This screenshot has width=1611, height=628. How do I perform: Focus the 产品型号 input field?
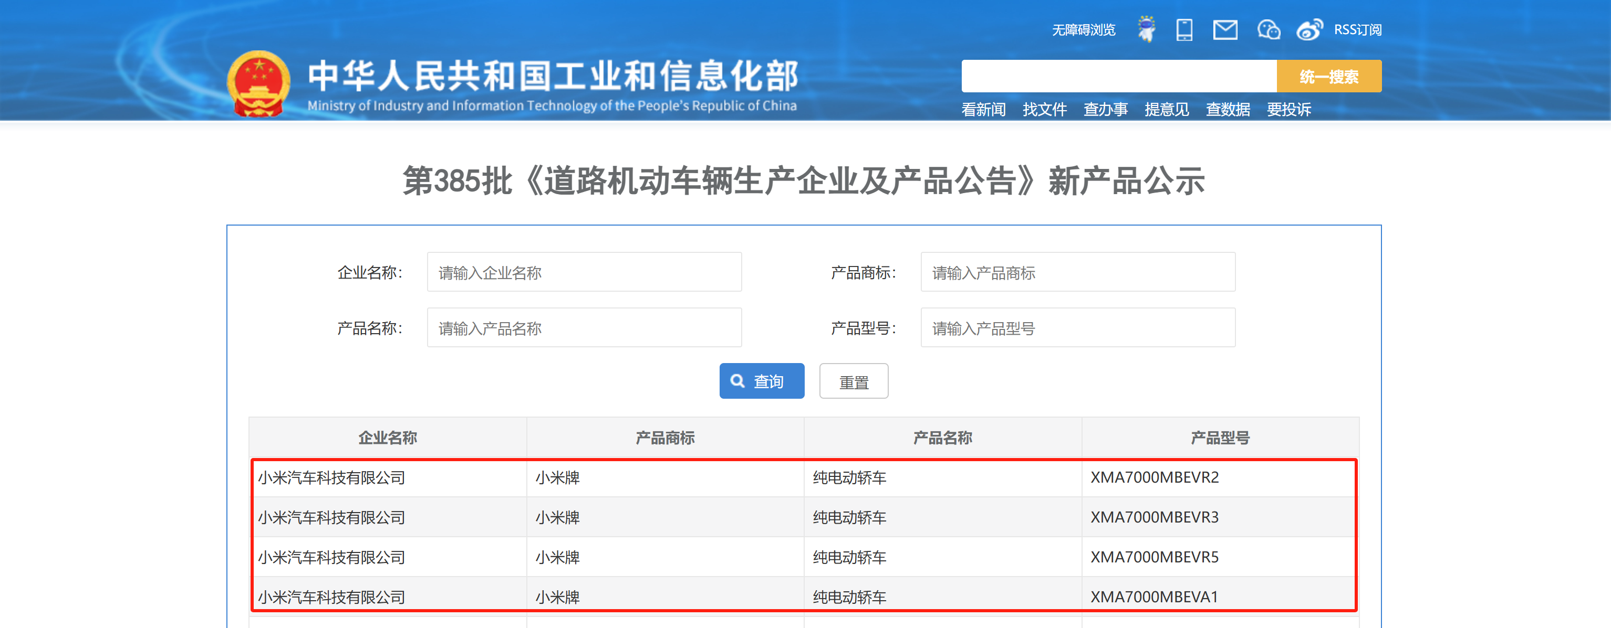click(1077, 328)
